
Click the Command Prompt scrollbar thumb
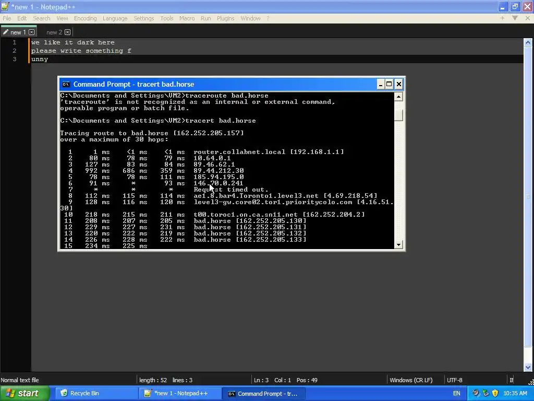tap(398, 115)
